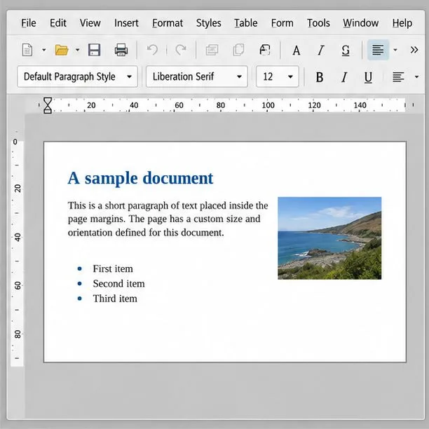Click the Print icon
Image resolution: width=429 pixels, height=429 pixels.
121,50
